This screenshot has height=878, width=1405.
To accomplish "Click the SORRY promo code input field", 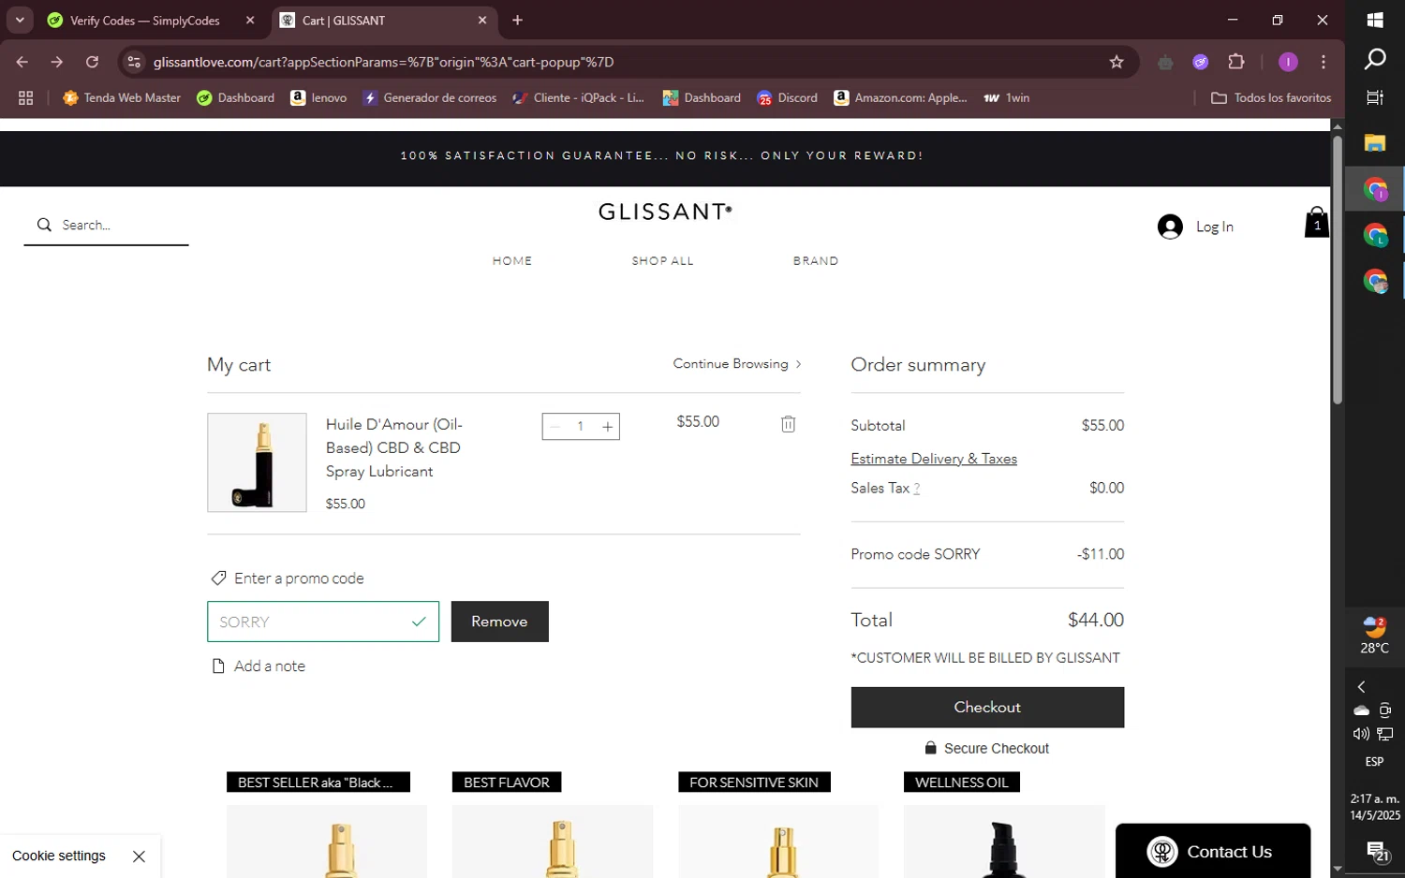I will click(x=323, y=622).
